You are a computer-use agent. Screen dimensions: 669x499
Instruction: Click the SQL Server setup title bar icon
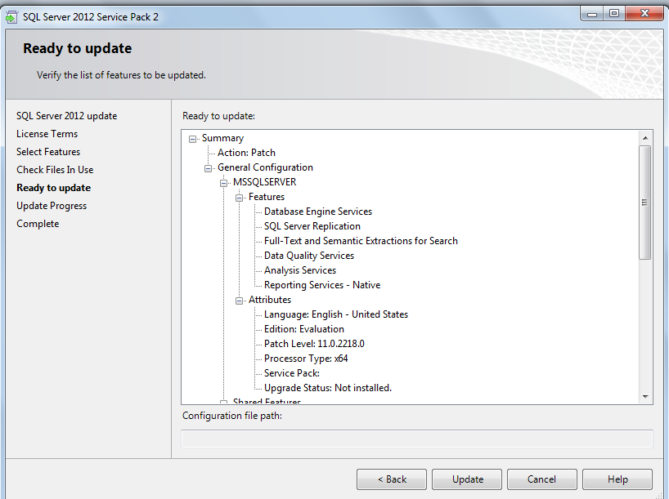[11, 17]
